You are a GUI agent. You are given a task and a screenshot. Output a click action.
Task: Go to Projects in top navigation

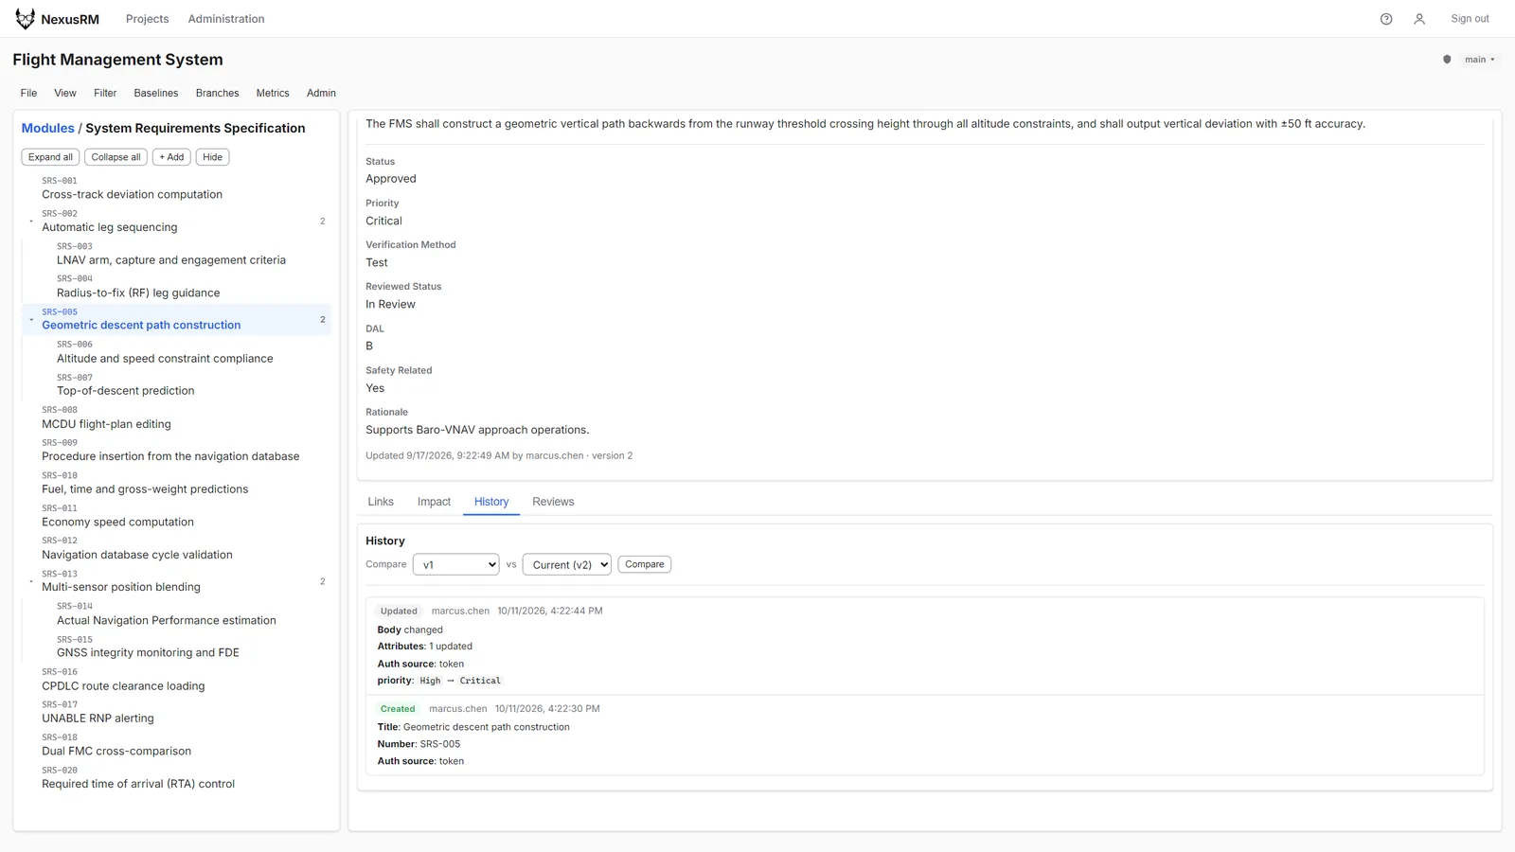[x=147, y=19]
